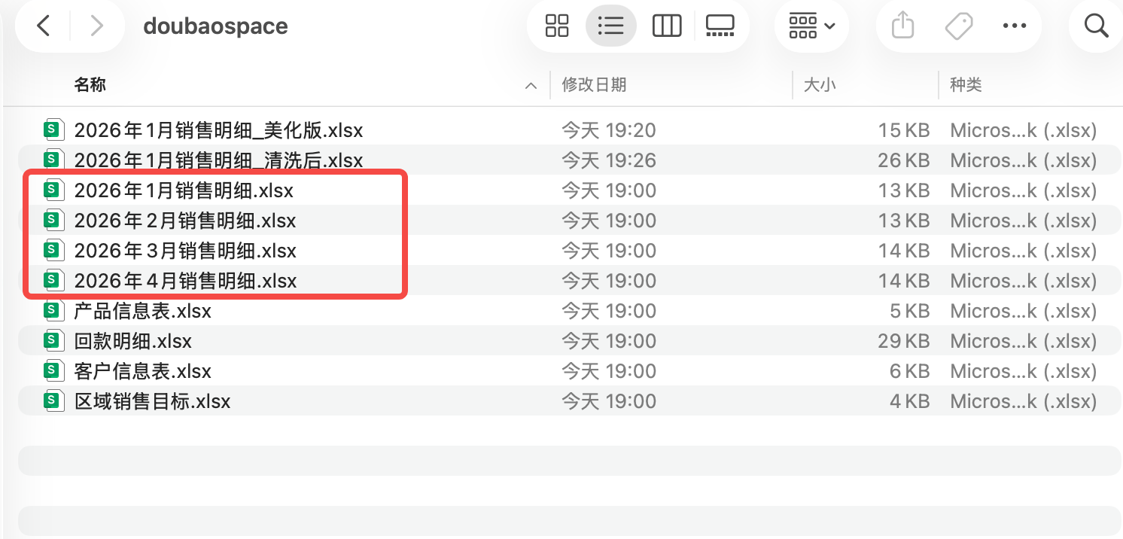Go forward with the right chevron button
The height and width of the screenshot is (539, 1123).
[x=96, y=26]
